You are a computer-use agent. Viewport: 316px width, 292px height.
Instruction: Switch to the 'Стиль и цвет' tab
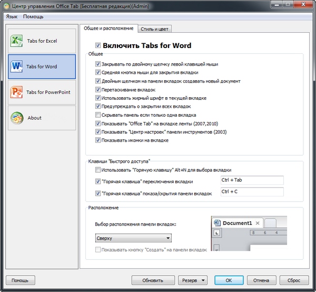click(156, 29)
